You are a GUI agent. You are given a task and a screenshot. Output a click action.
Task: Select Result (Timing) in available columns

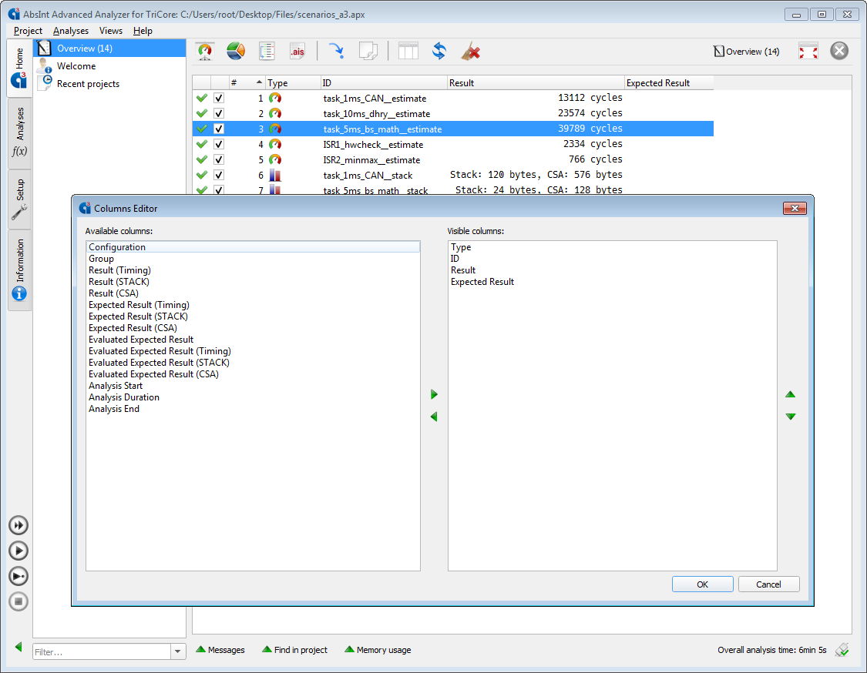tap(253, 270)
